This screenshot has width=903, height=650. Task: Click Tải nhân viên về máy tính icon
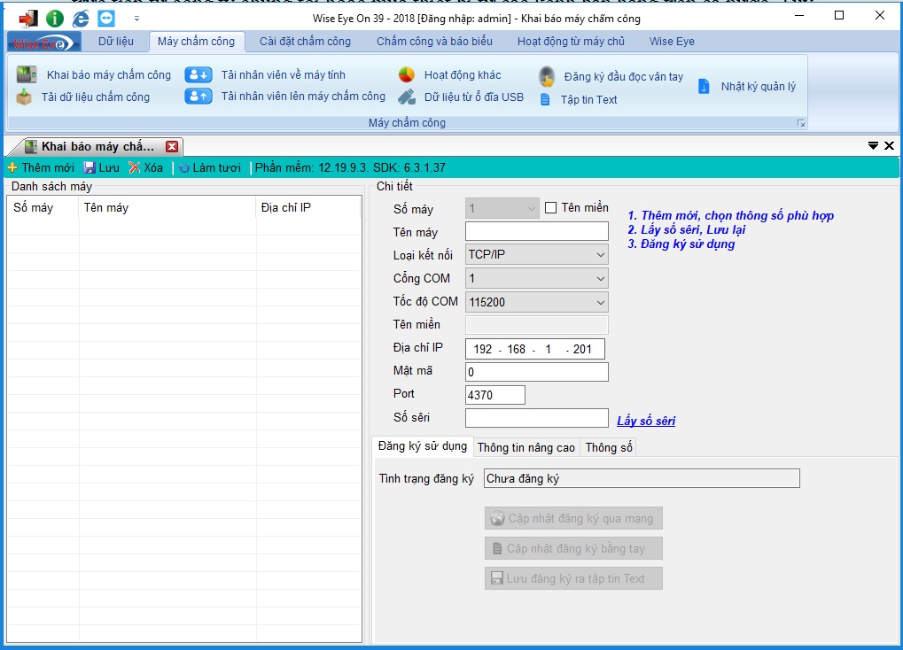coord(199,75)
